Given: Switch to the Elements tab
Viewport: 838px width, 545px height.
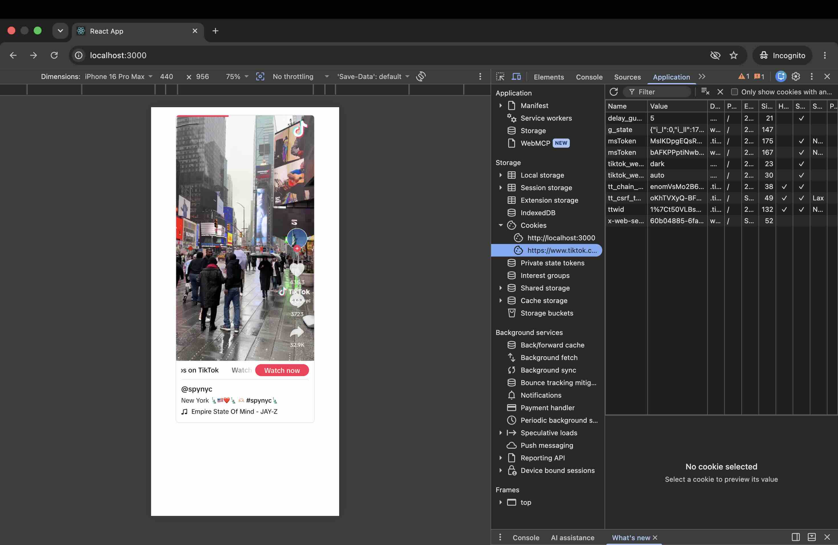Looking at the screenshot, I should (x=549, y=77).
